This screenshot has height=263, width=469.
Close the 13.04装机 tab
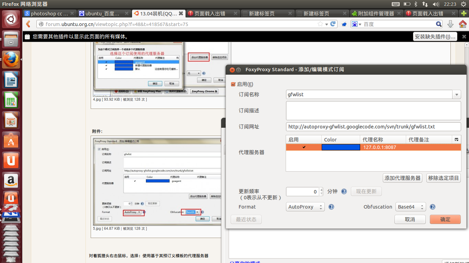tap(181, 13)
